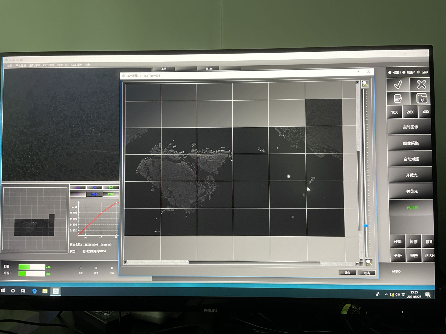The height and width of the screenshot is (334, 446).
Task: Click the taskbar clock showing 15:55
Action: tap(414, 295)
